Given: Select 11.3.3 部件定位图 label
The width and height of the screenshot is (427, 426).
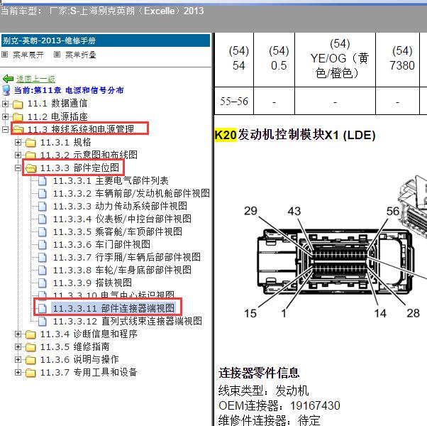Looking at the screenshot, I should [x=79, y=168].
